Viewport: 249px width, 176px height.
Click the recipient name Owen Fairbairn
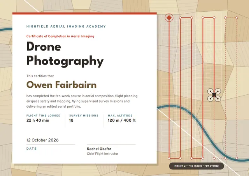coord(61,85)
